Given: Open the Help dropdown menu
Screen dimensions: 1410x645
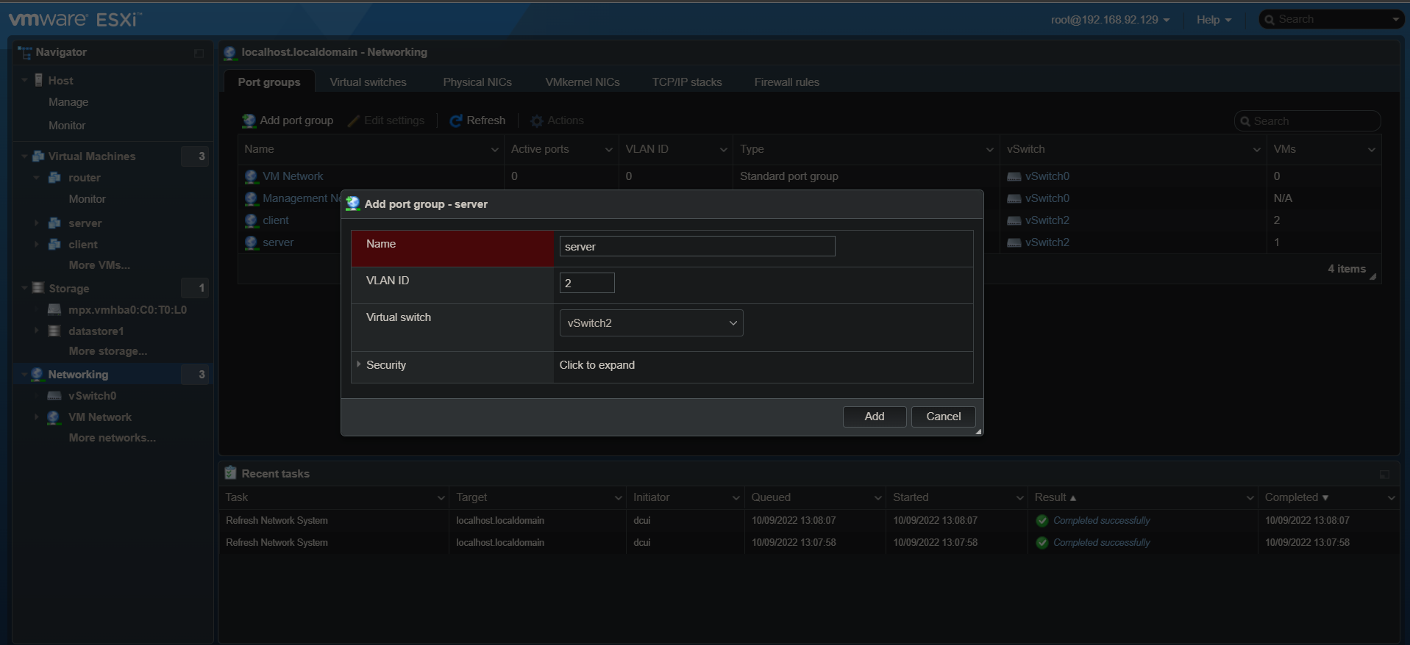Looking at the screenshot, I should tap(1214, 20).
